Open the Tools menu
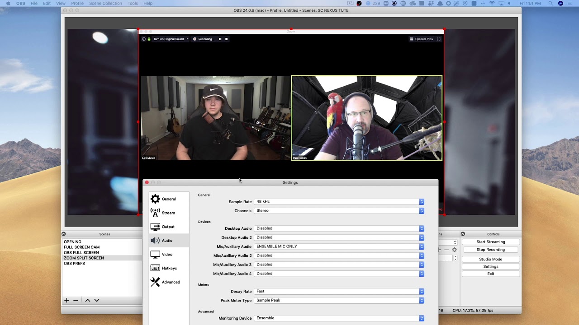Image resolution: width=579 pixels, height=325 pixels. [133, 3]
